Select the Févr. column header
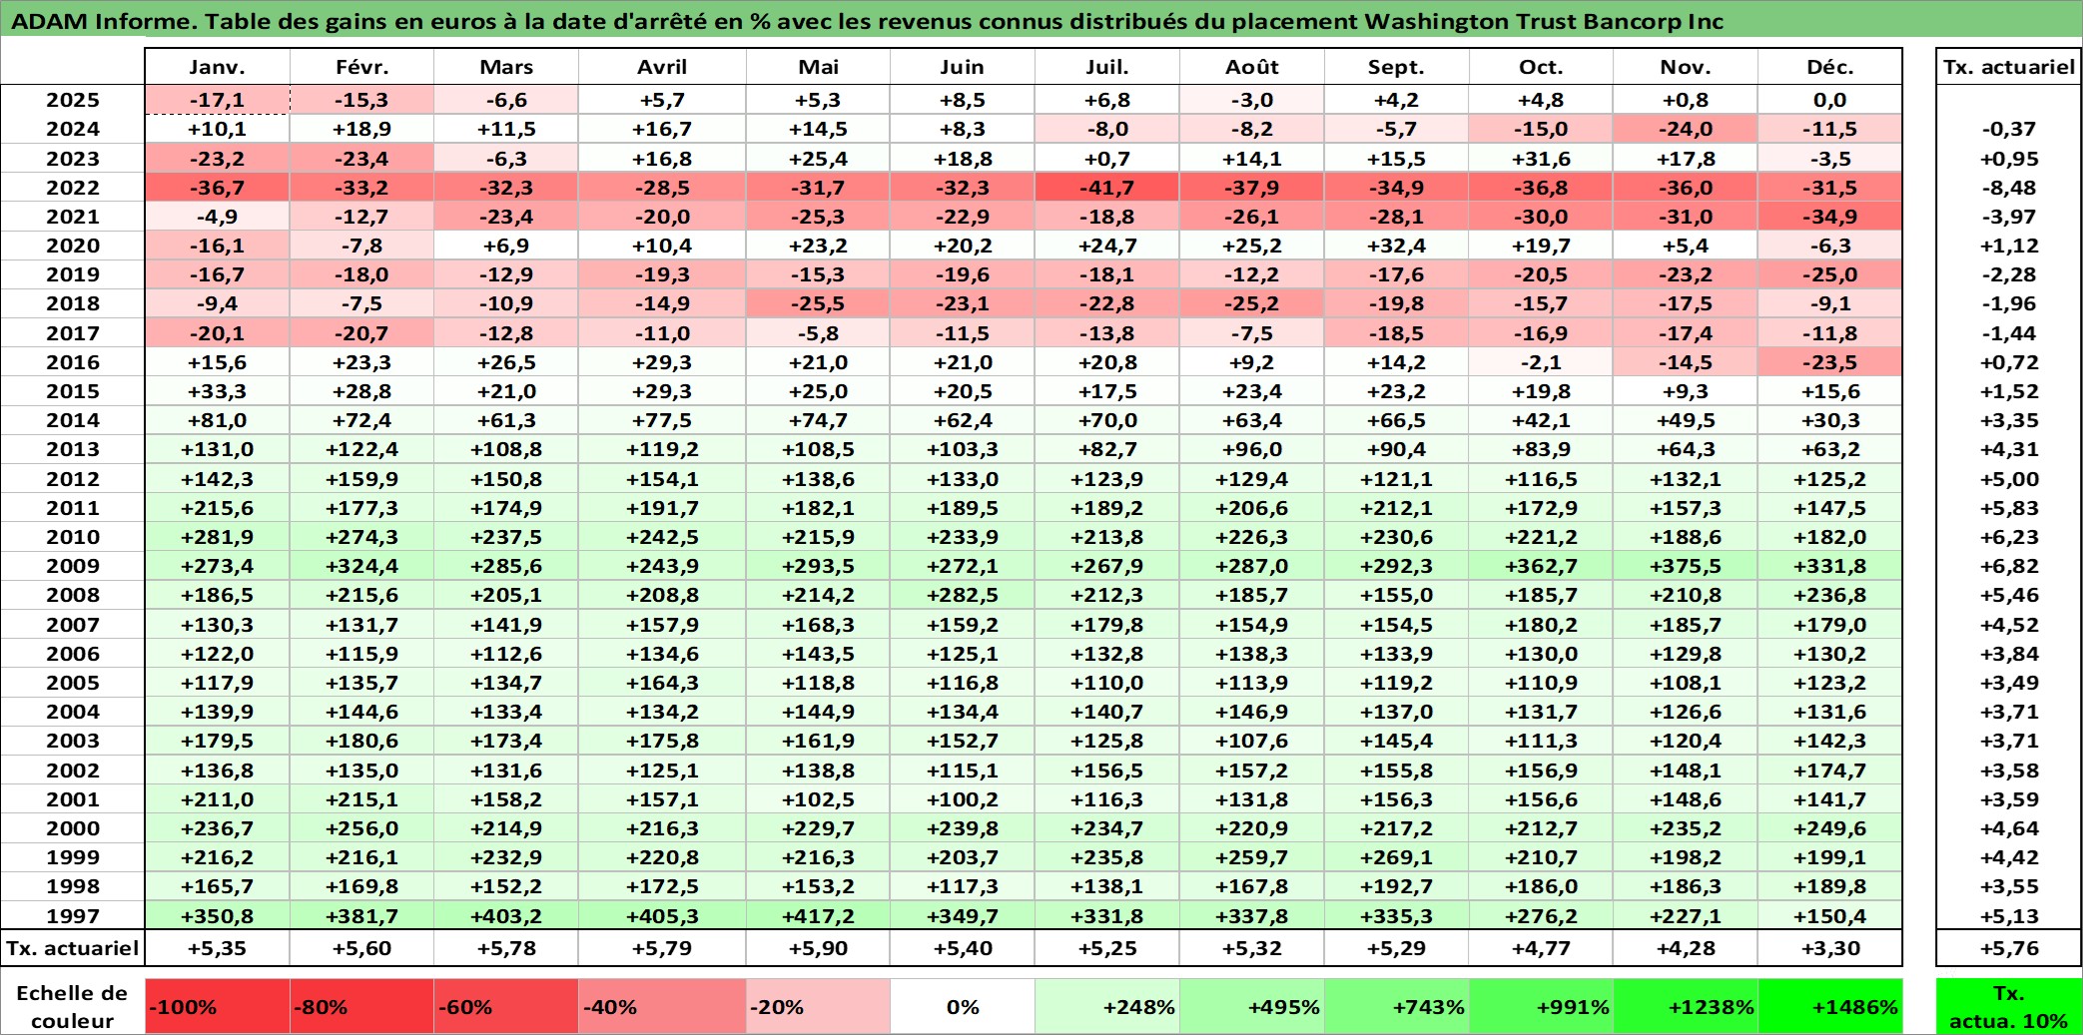This screenshot has height=1035, width=2083. click(361, 67)
